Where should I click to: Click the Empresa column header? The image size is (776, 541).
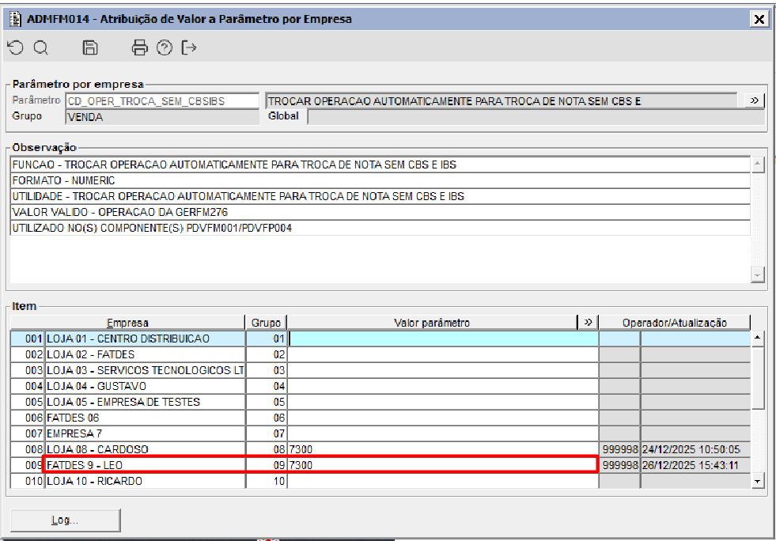[x=127, y=323]
